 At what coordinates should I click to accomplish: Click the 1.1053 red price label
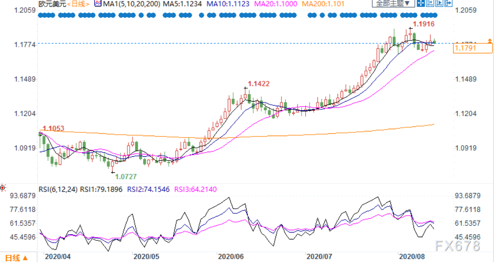(x=53, y=129)
